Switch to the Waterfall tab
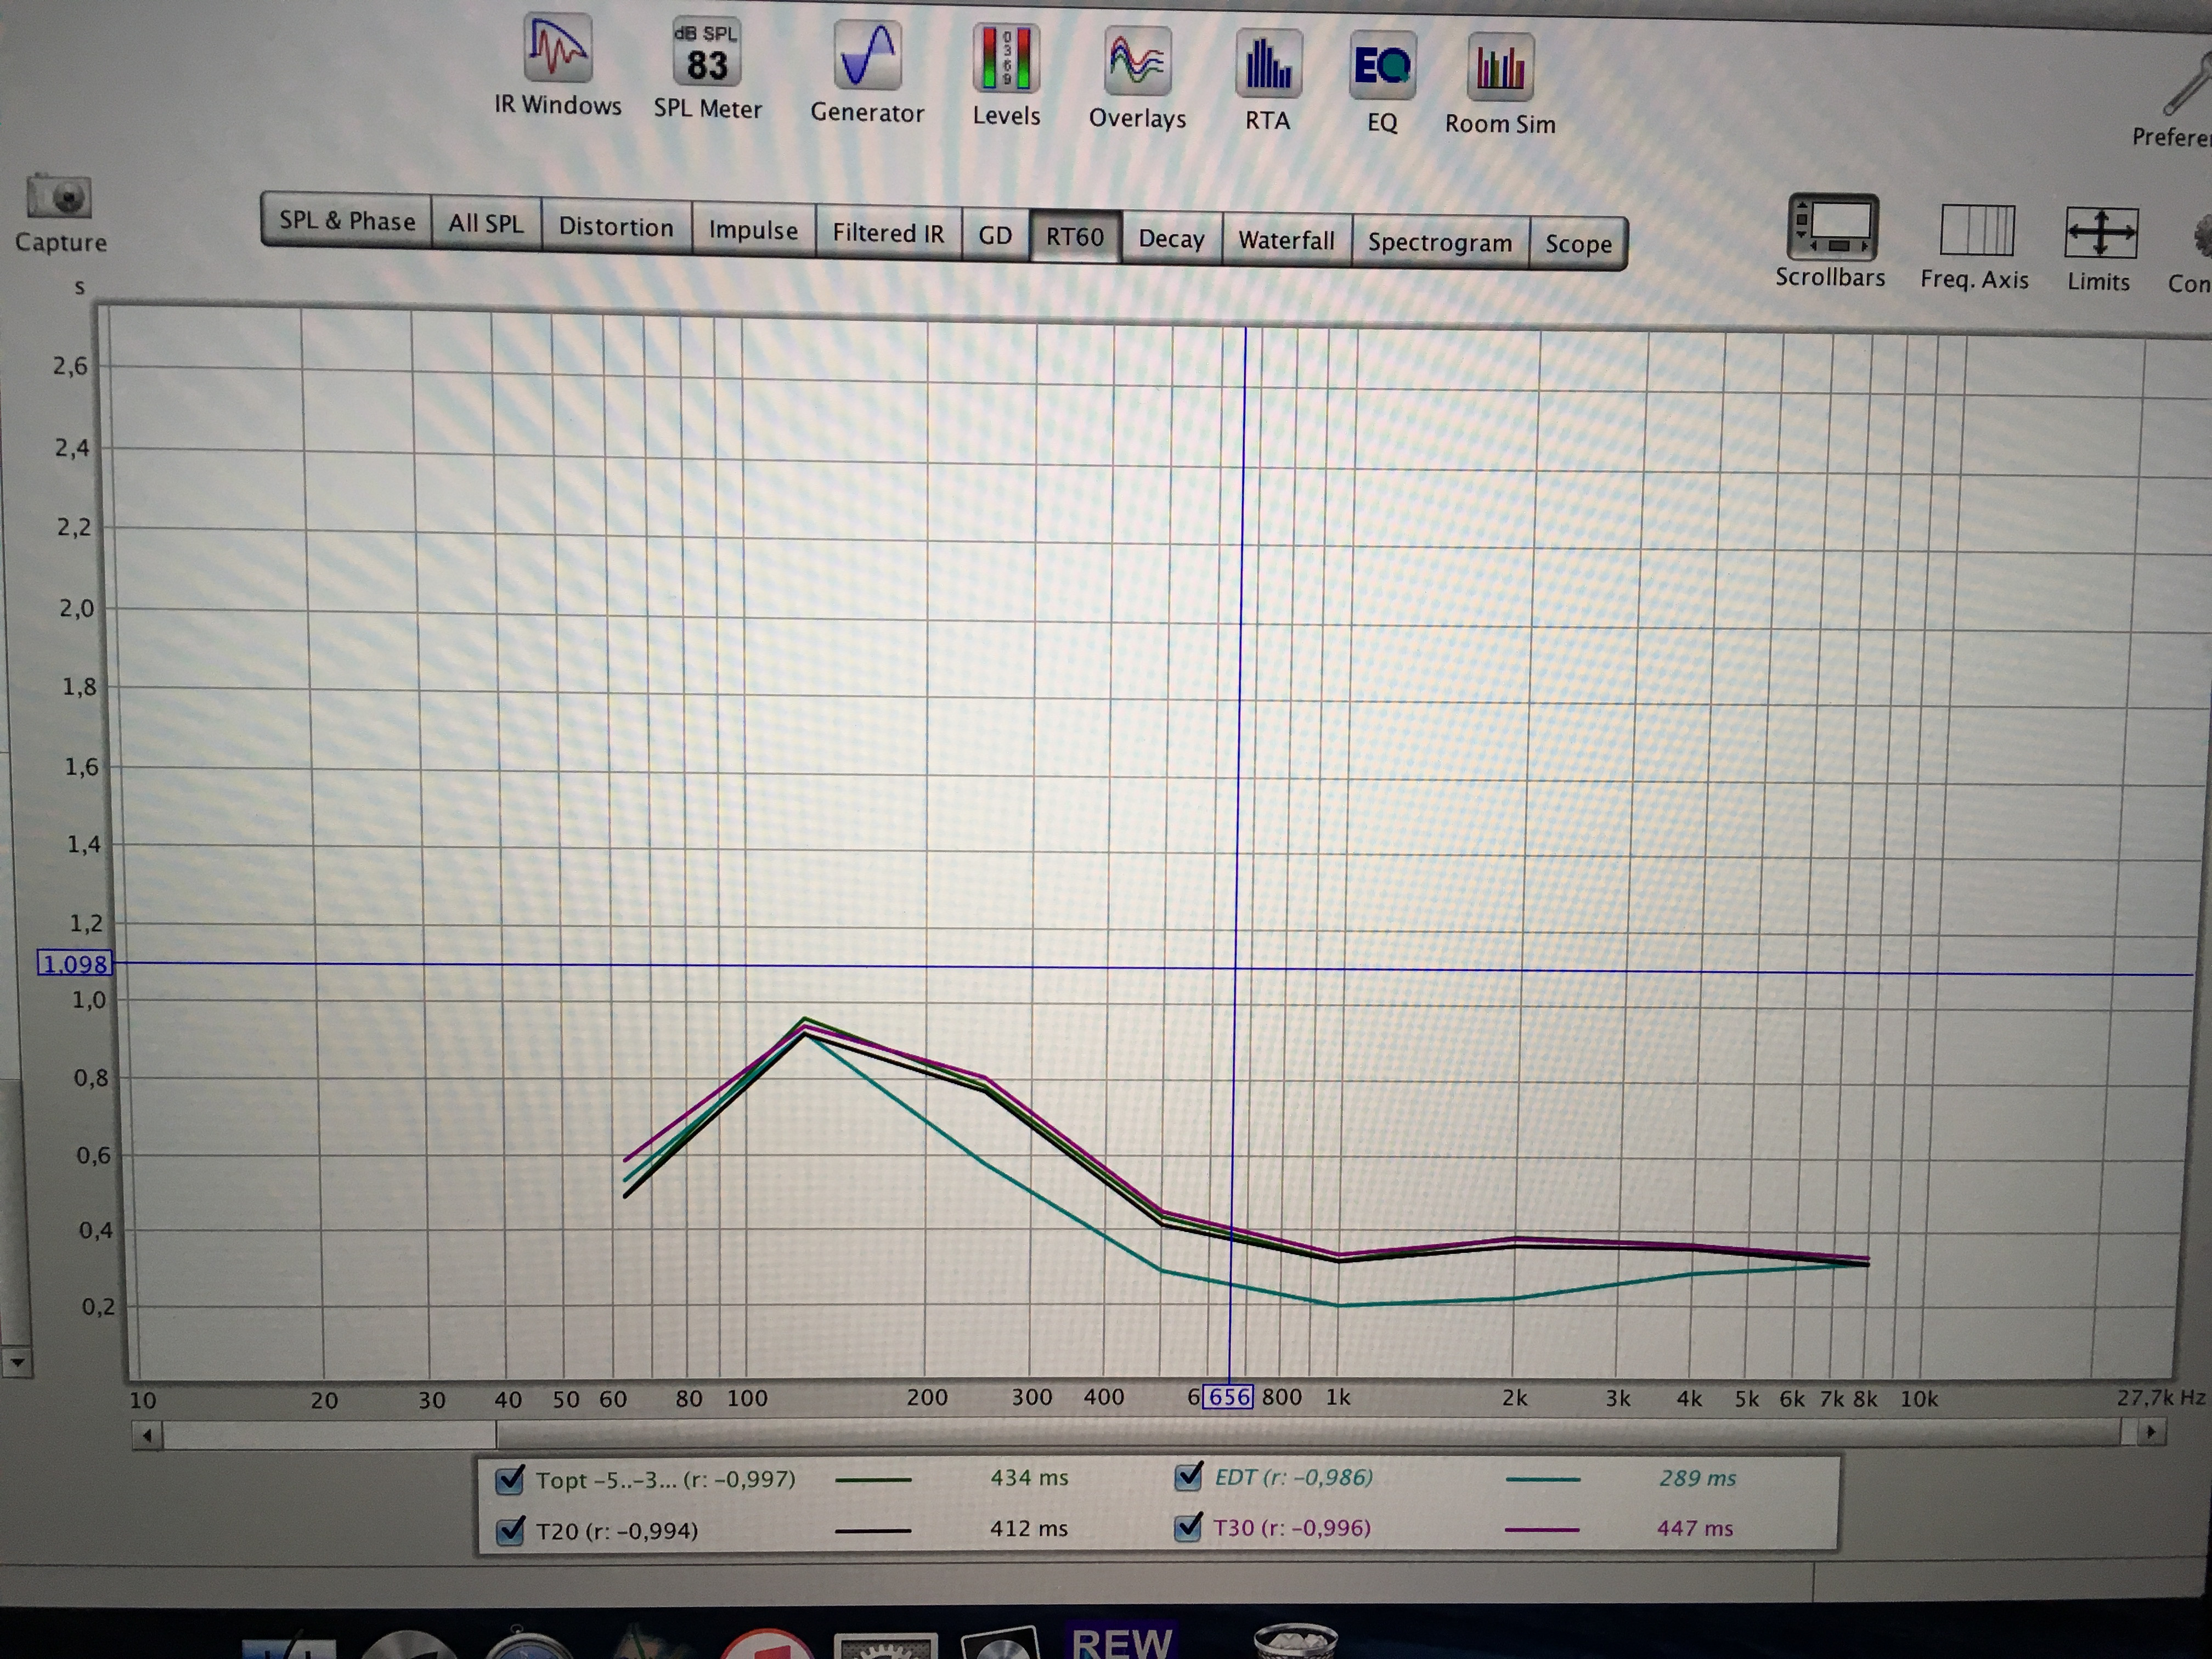This screenshot has height=1659, width=2212. coord(1286,240)
